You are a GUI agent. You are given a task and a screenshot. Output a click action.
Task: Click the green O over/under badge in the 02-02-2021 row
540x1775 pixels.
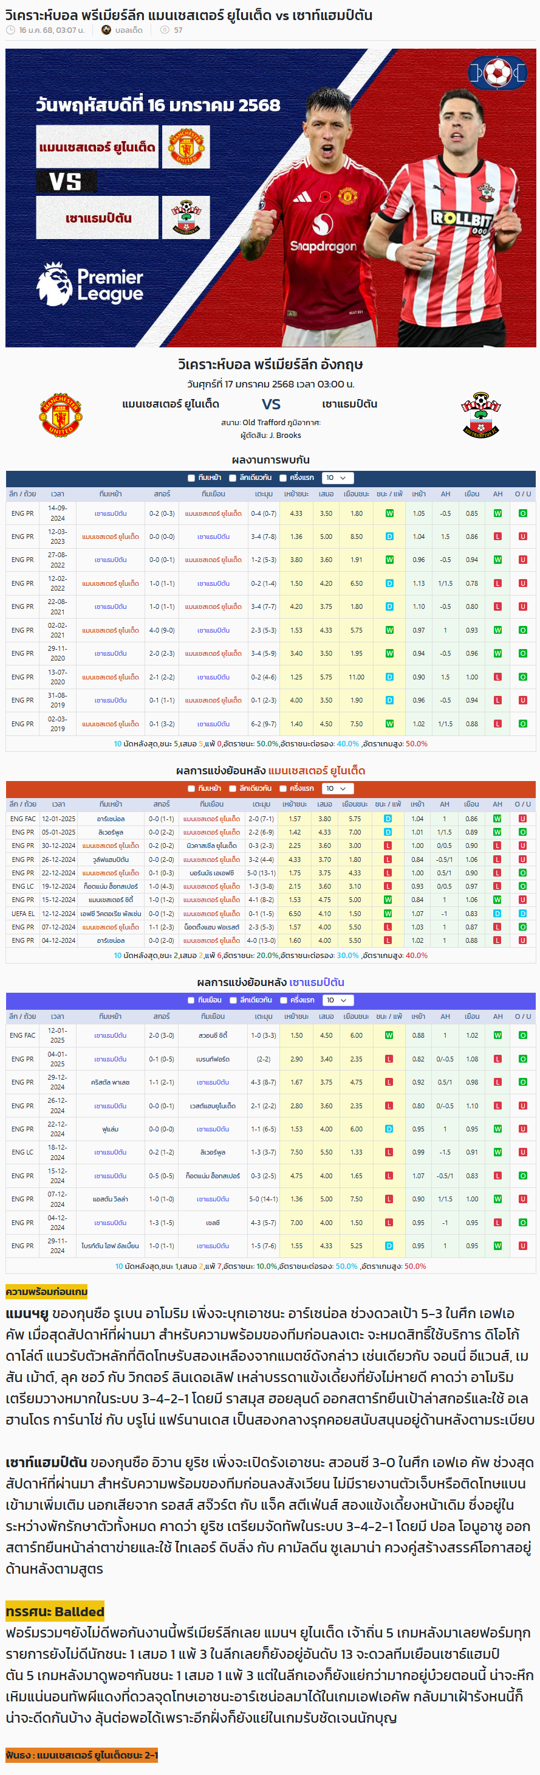coord(523,630)
